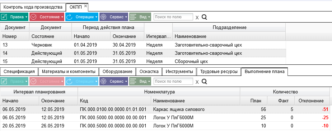Click the Интервал column header
The height and width of the screenshot is (131, 332).
click(x=158, y=37)
